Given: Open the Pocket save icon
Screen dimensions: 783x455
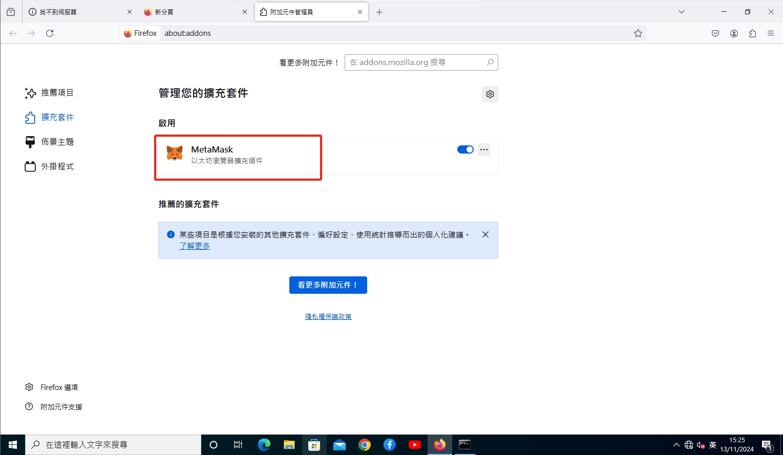Looking at the screenshot, I should [x=715, y=33].
